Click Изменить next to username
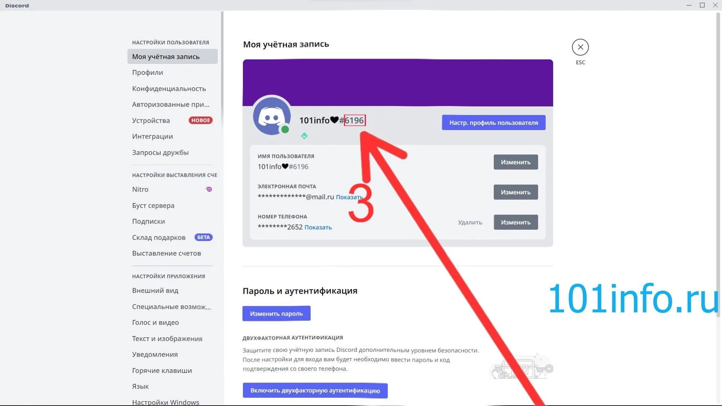The image size is (722, 406). click(x=516, y=162)
